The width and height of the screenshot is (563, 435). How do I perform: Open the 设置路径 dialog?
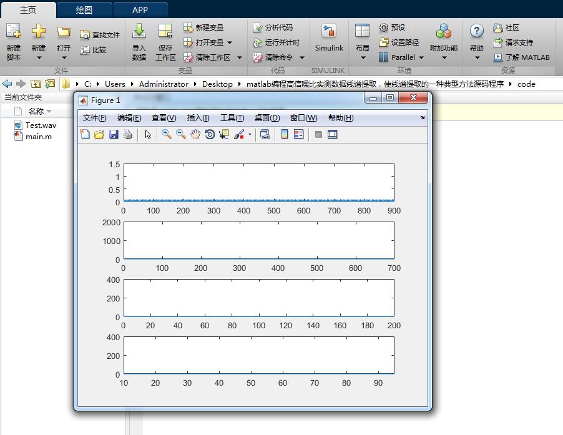coord(399,42)
